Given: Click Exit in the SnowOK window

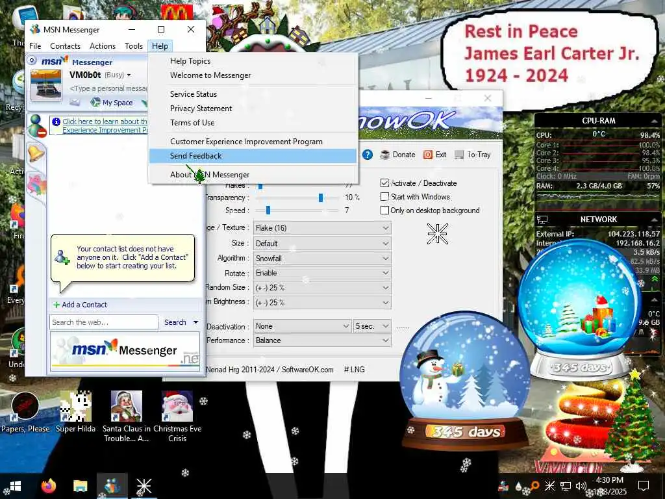Looking at the screenshot, I should coord(434,155).
